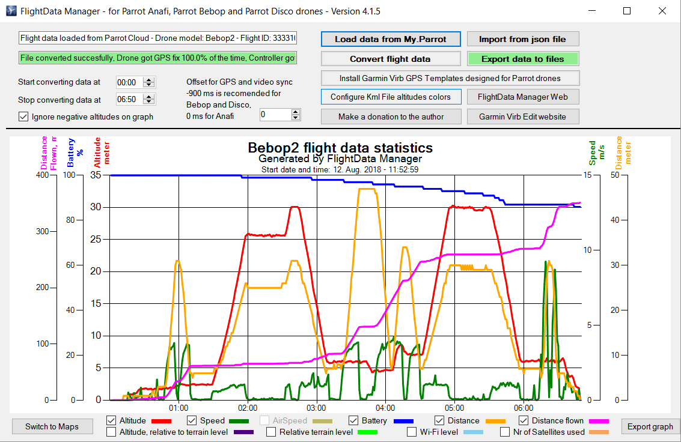Click the FlightData Manager app icon

[x=11, y=11]
